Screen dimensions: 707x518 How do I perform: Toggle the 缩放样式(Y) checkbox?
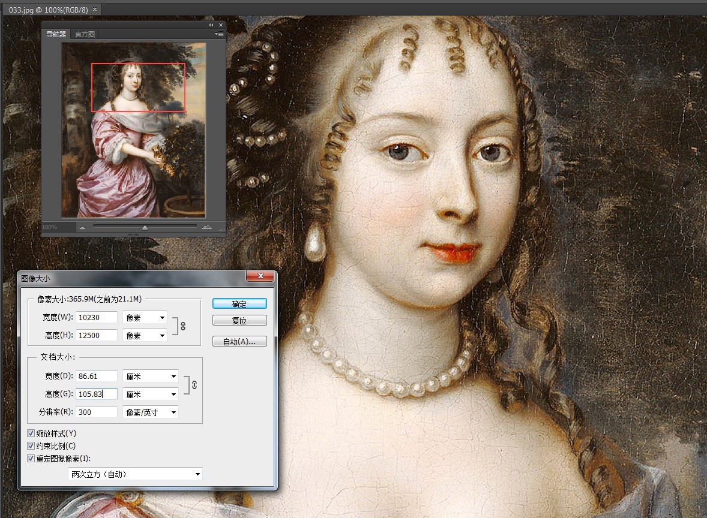(31, 433)
